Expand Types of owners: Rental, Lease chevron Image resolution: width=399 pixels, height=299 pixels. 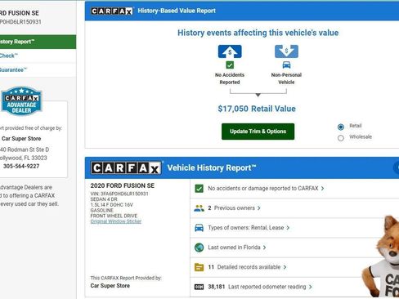point(288,228)
